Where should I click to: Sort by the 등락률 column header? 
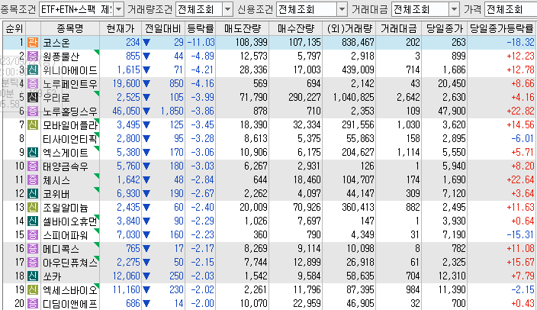[201, 28]
